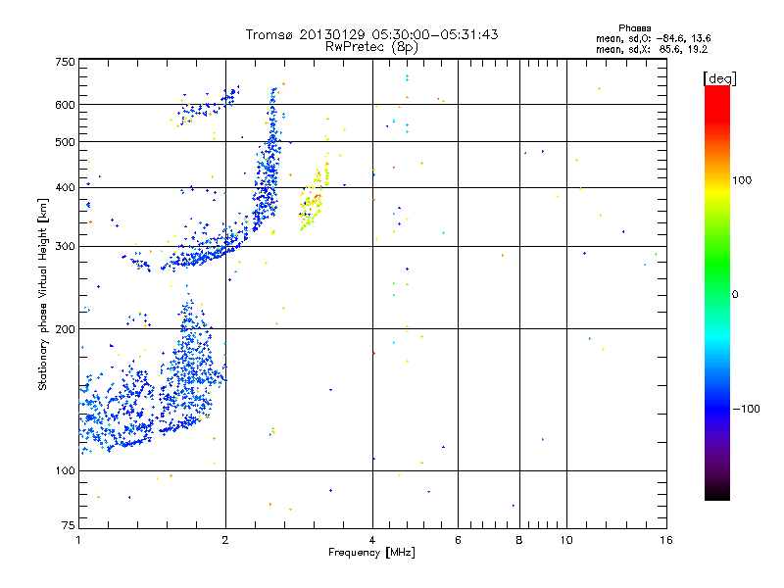This screenshot has height=588, width=784.
Task: Click the x-axis tick label '6'
Action: (458, 540)
